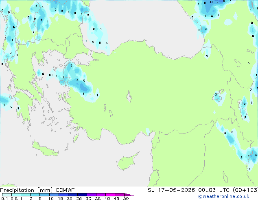
Task: Select the 'ECMWF' model label
Action: pos(66,190)
